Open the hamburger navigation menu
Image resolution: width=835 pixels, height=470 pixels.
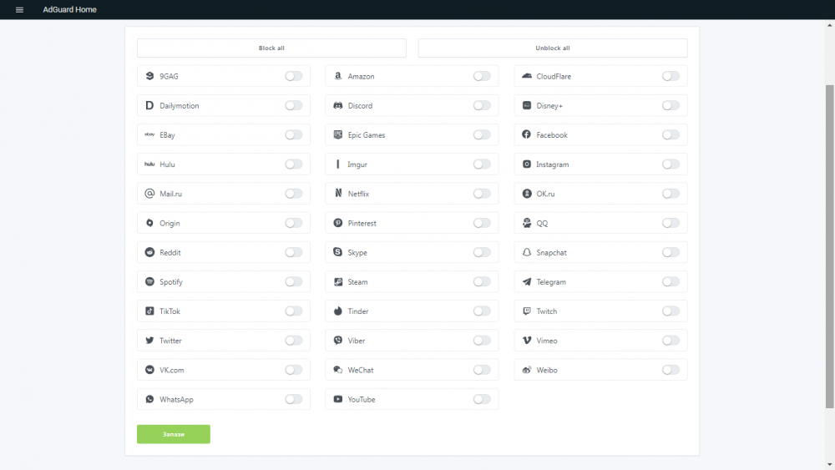point(19,10)
